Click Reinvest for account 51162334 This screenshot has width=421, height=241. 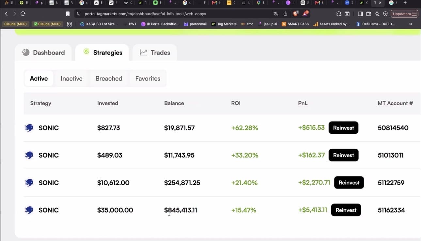(346, 210)
